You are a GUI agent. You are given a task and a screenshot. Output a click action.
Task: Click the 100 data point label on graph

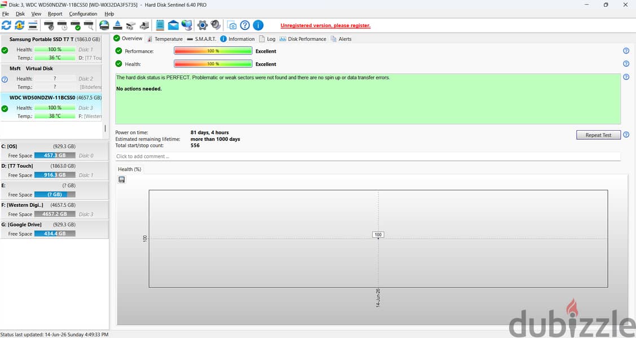(x=378, y=235)
